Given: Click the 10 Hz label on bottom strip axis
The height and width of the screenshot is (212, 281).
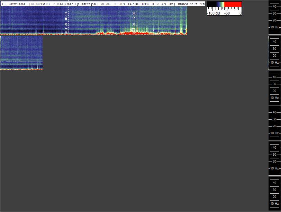Looking at the screenshot, I should click(x=274, y=204).
